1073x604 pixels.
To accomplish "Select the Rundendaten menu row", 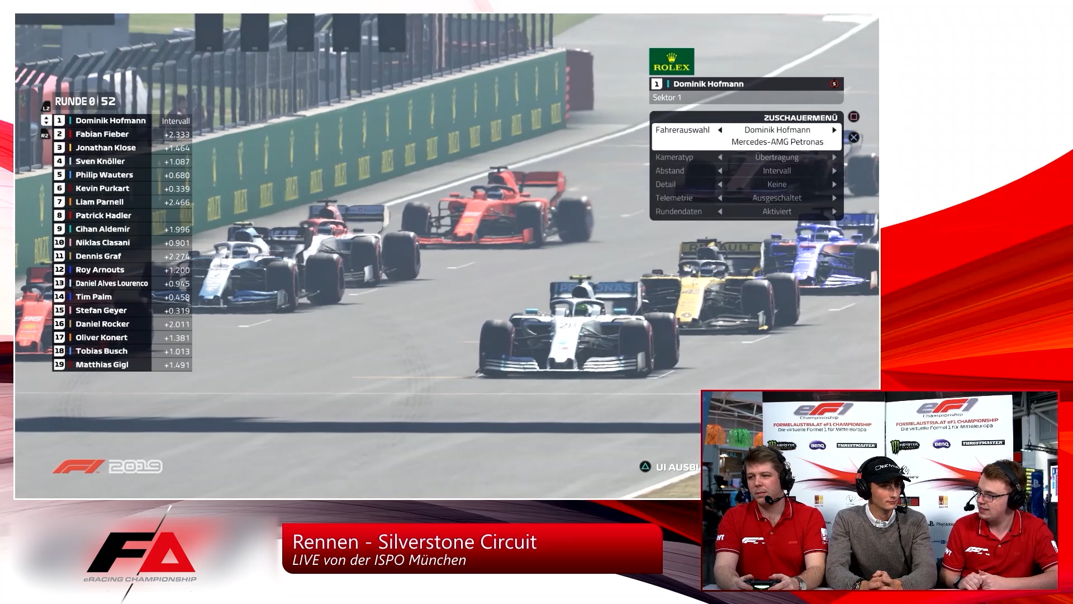I will tap(747, 211).
